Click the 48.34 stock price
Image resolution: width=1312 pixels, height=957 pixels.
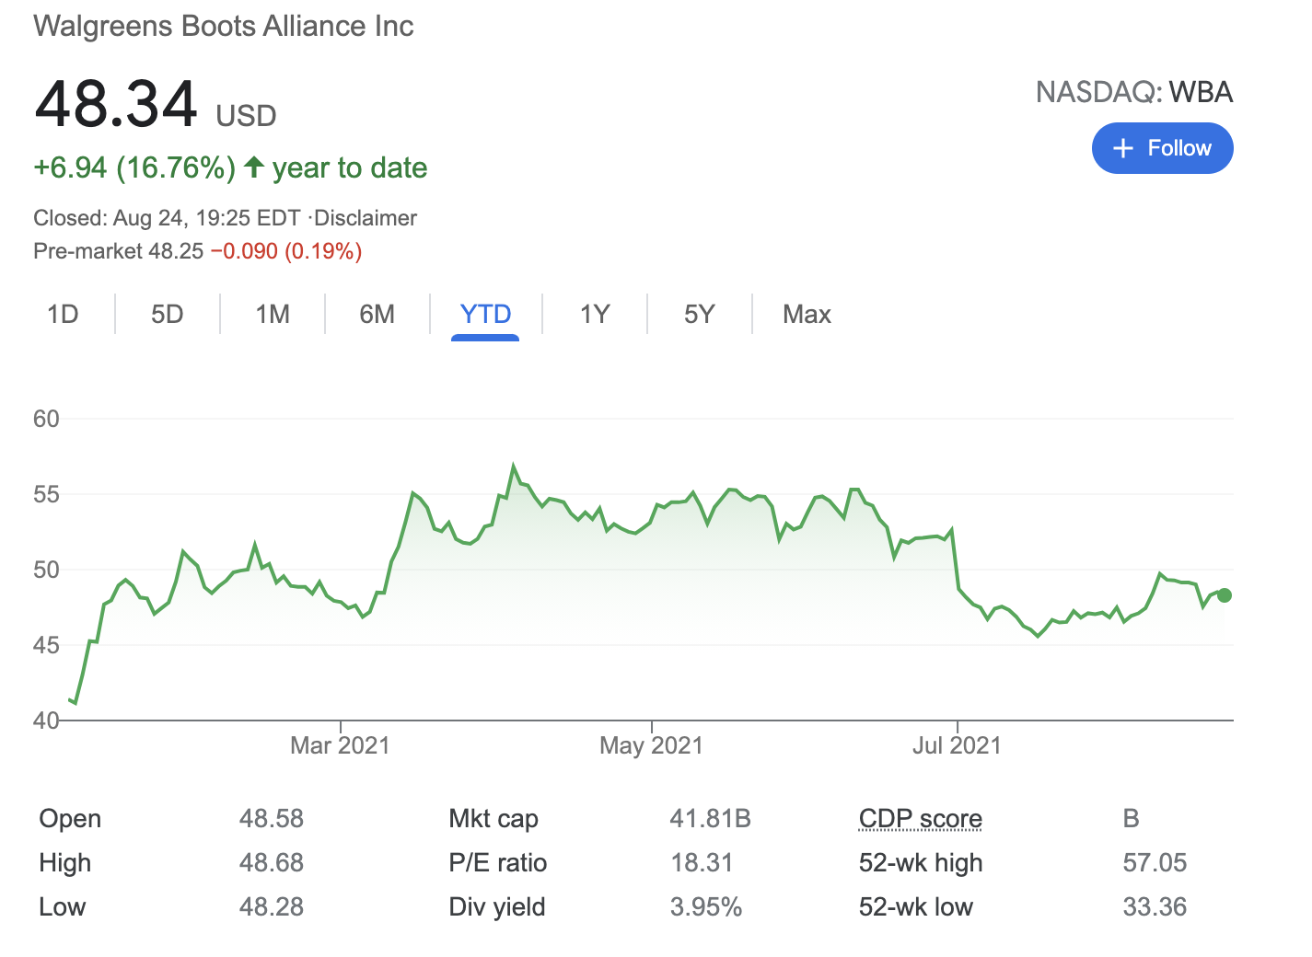116,102
